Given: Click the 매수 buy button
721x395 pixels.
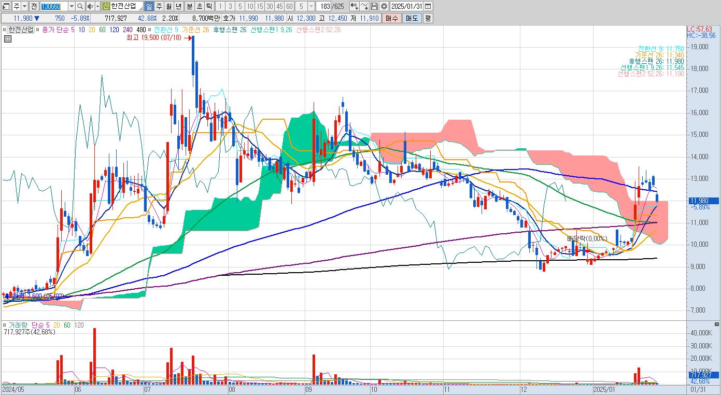Looking at the screenshot, I should (x=391, y=18).
